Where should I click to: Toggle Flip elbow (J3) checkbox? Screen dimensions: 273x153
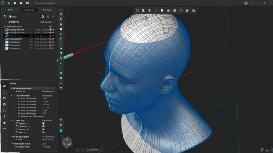click(x=43, y=127)
